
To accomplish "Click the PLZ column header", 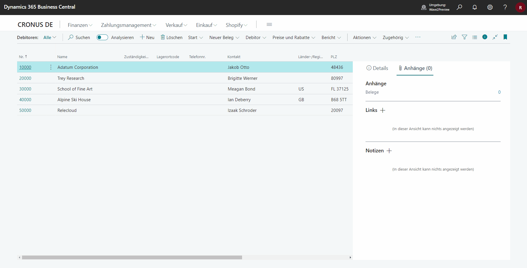I will pyautogui.click(x=334, y=57).
